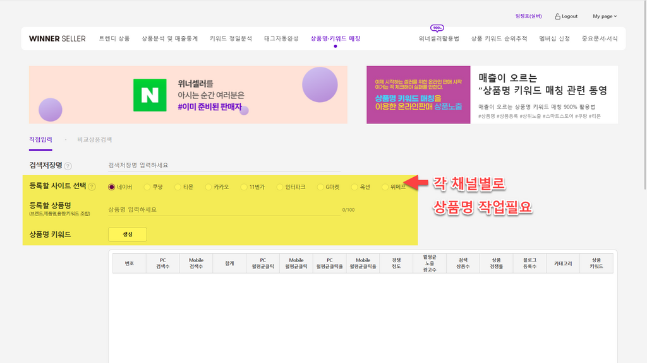Click the 생성 button
The height and width of the screenshot is (363, 647).
pyautogui.click(x=128, y=234)
